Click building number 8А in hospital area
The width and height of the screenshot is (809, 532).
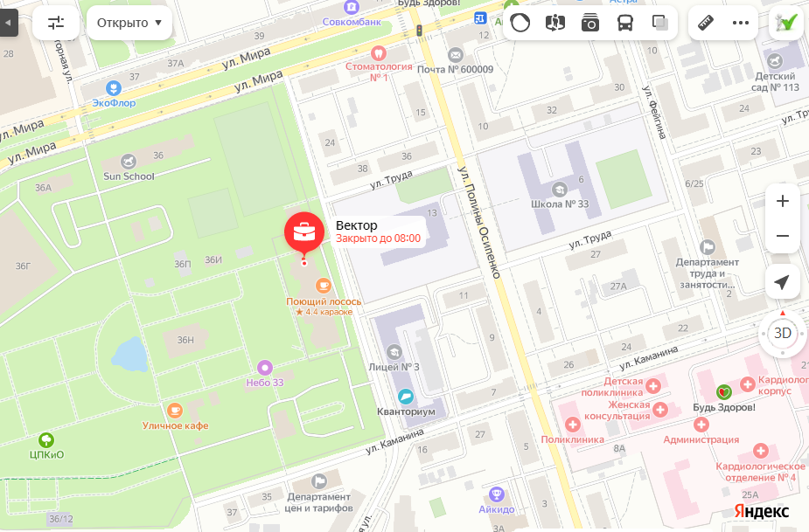pos(619,448)
